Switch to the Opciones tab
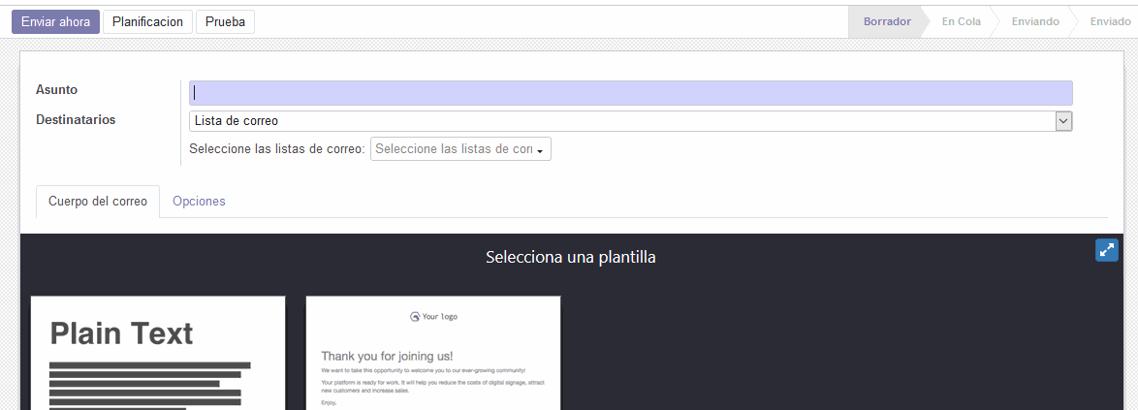Screen dimensions: 1138x410 [199, 202]
